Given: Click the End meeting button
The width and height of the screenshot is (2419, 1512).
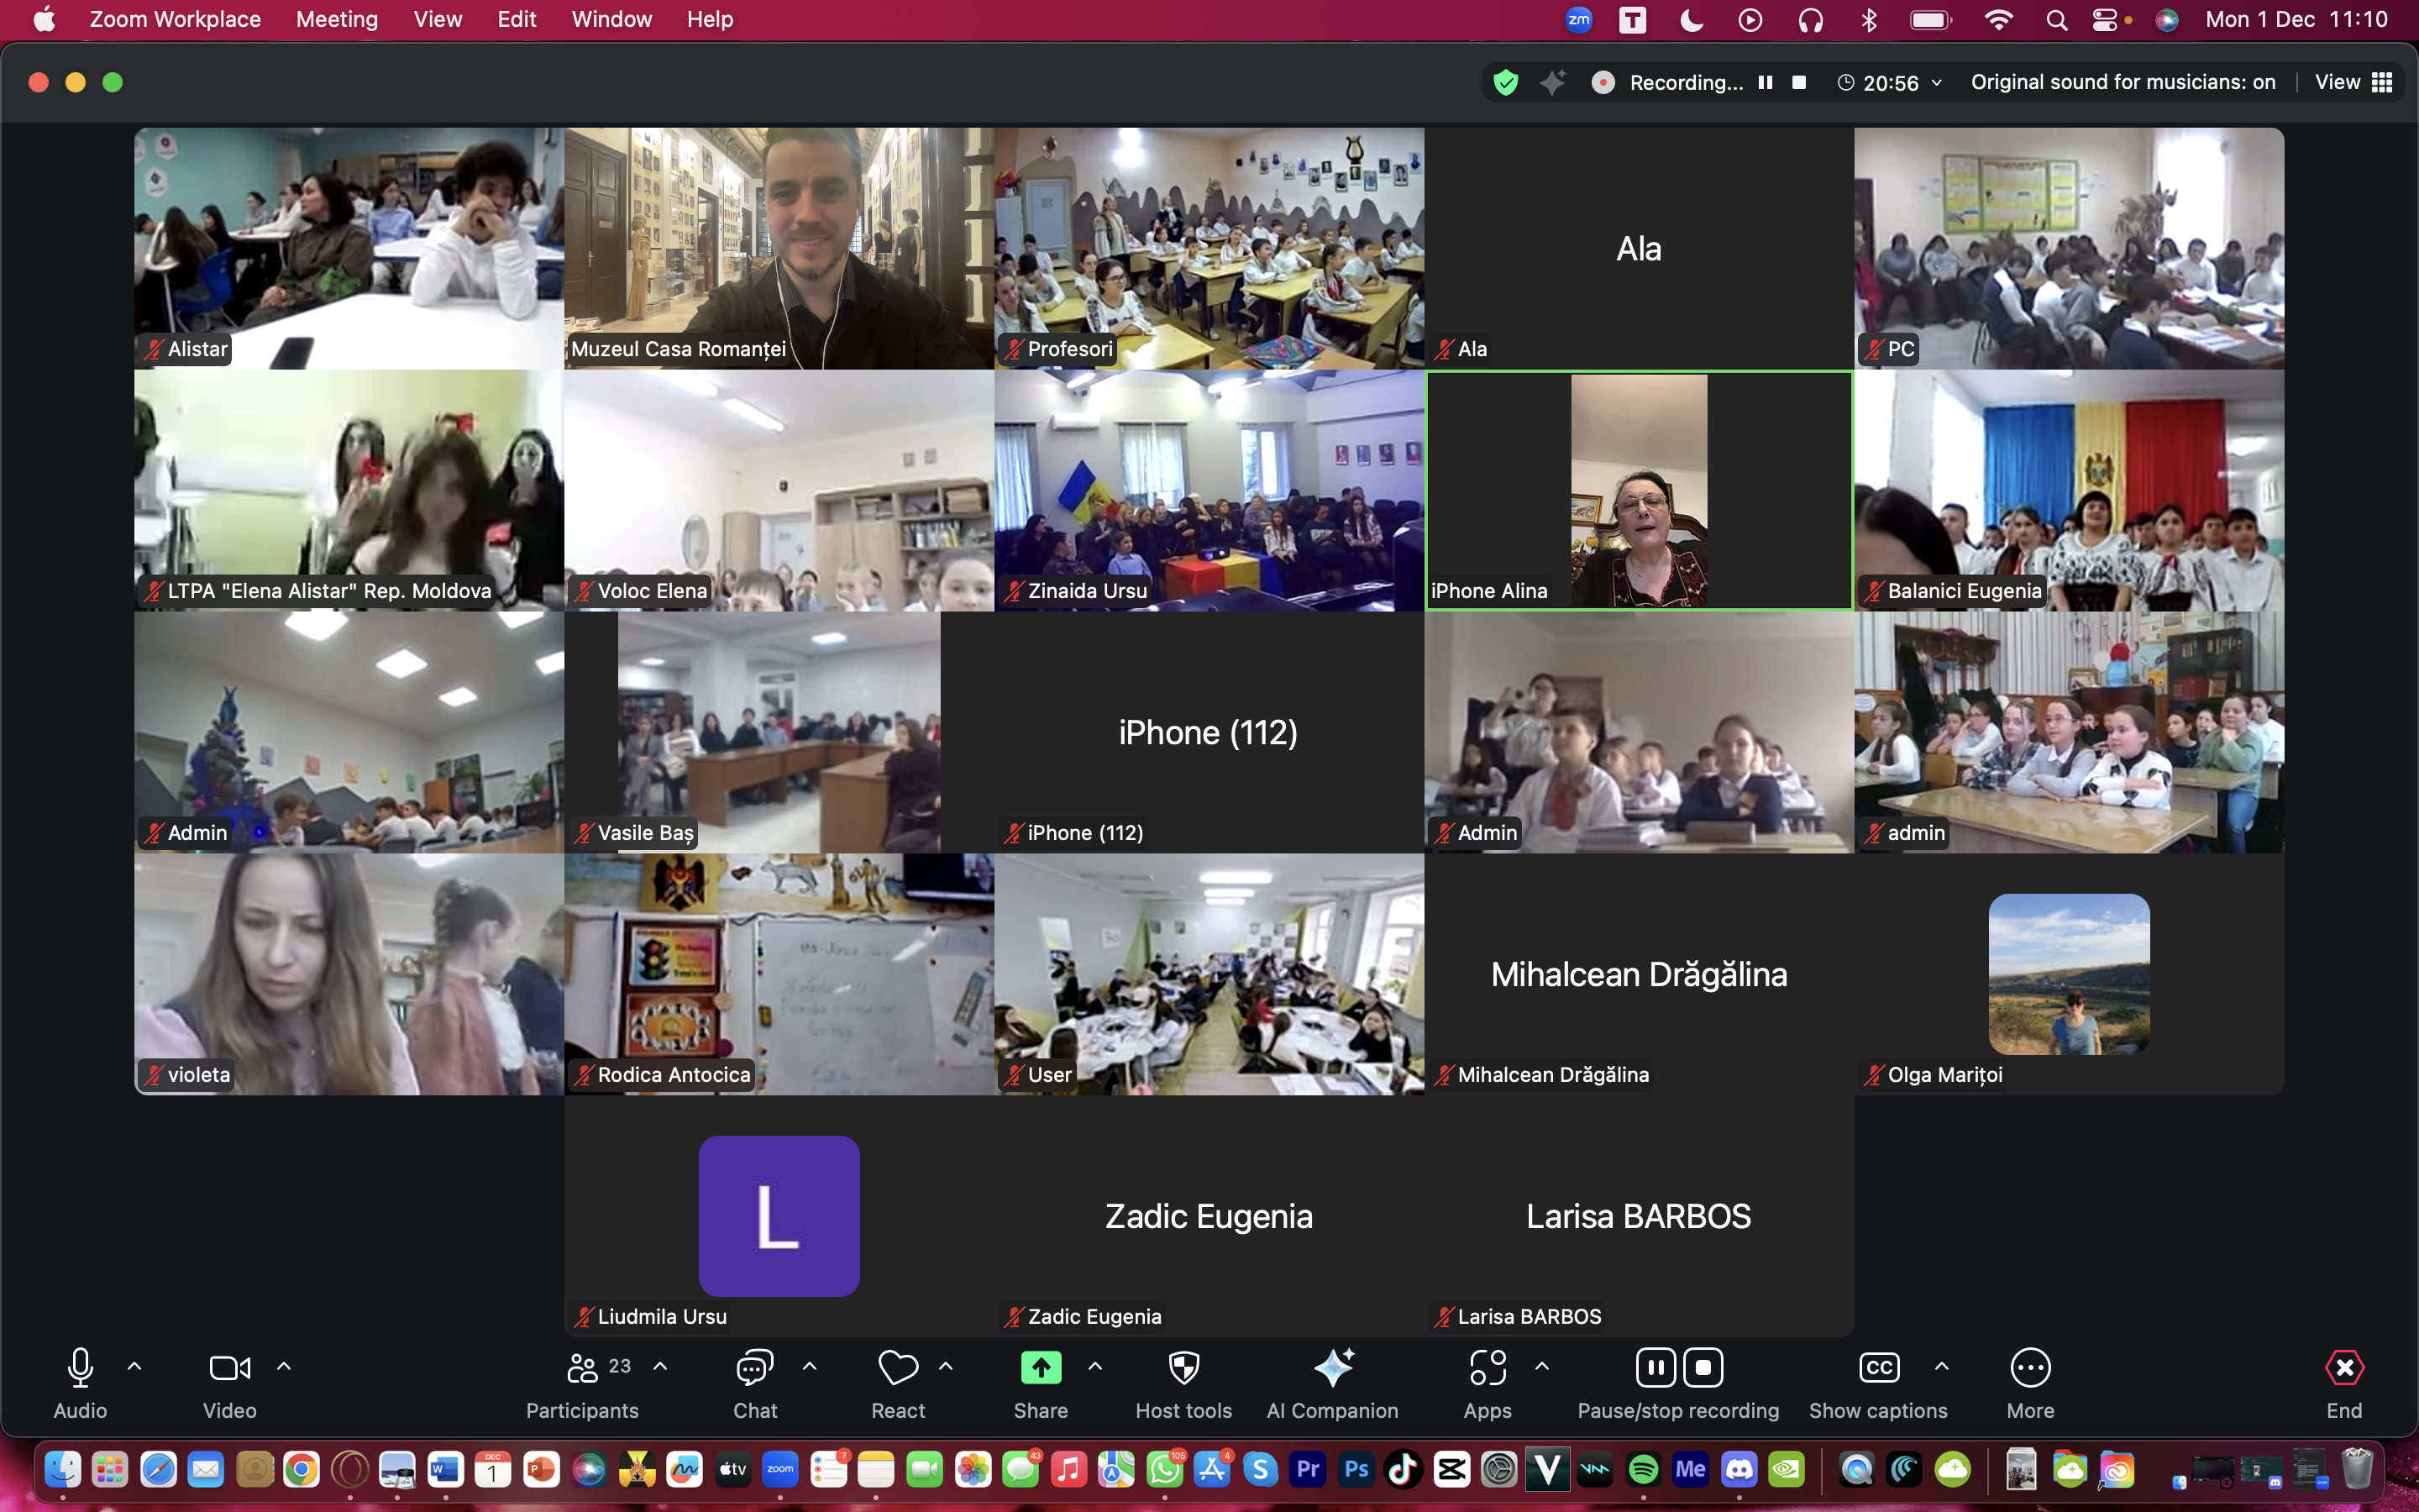Looking at the screenshot, I should [2344, 1368].
